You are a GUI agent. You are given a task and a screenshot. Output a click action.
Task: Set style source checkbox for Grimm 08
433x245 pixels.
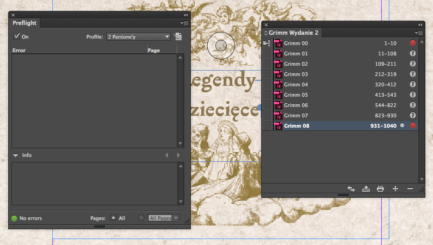(267, 125)
